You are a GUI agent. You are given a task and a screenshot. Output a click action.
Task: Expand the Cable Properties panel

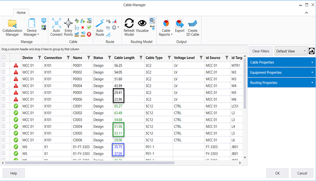point(281,62)
